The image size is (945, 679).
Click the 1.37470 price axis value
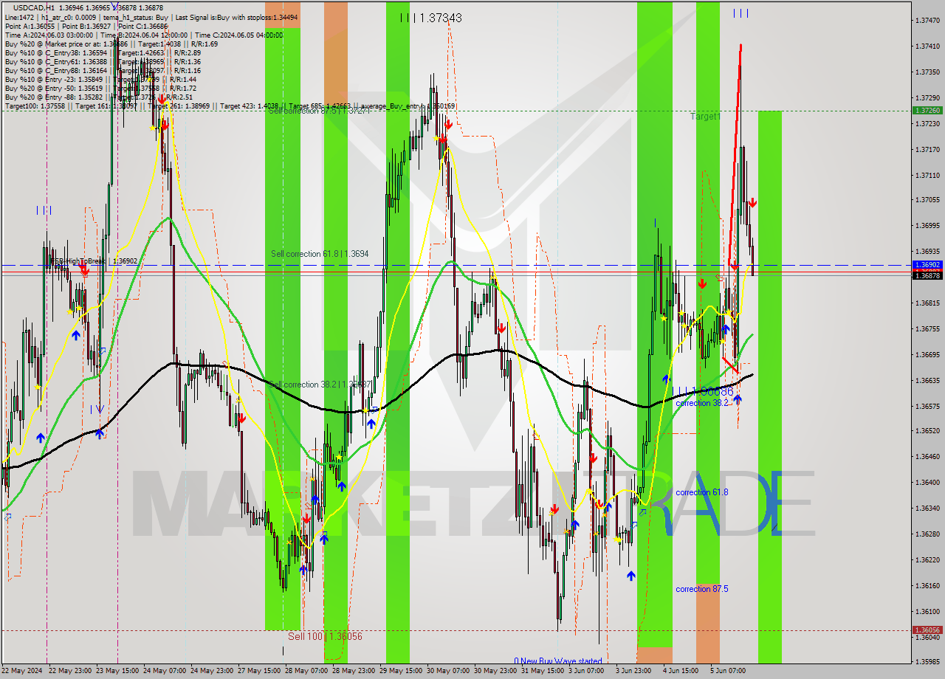(927, 20)
